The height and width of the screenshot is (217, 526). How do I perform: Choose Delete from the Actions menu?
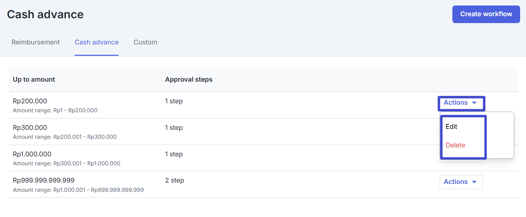click(x=455, y=145)
